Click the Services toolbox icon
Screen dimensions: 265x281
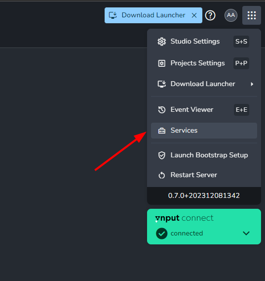point(162,131)
